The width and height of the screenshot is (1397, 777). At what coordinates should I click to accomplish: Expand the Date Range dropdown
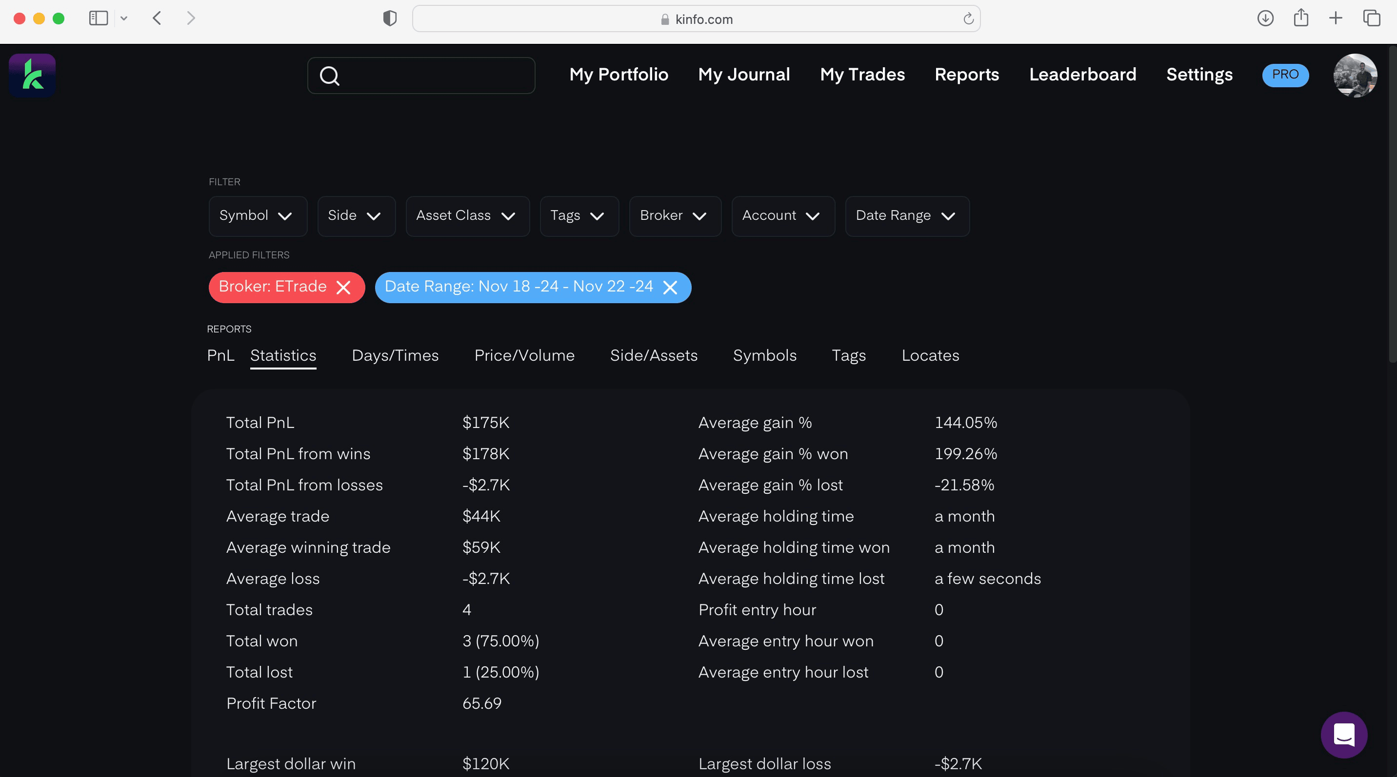pos(907,215)
